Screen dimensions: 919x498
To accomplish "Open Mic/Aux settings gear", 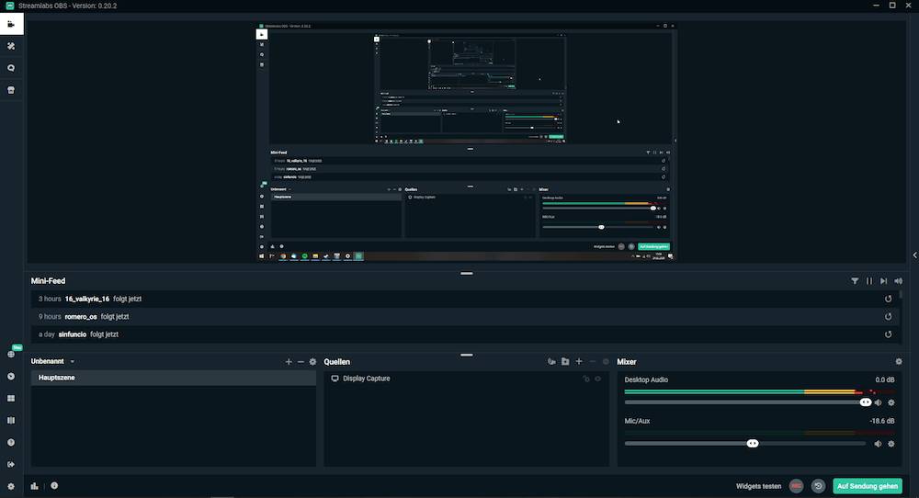I will [x=891, y=444].
